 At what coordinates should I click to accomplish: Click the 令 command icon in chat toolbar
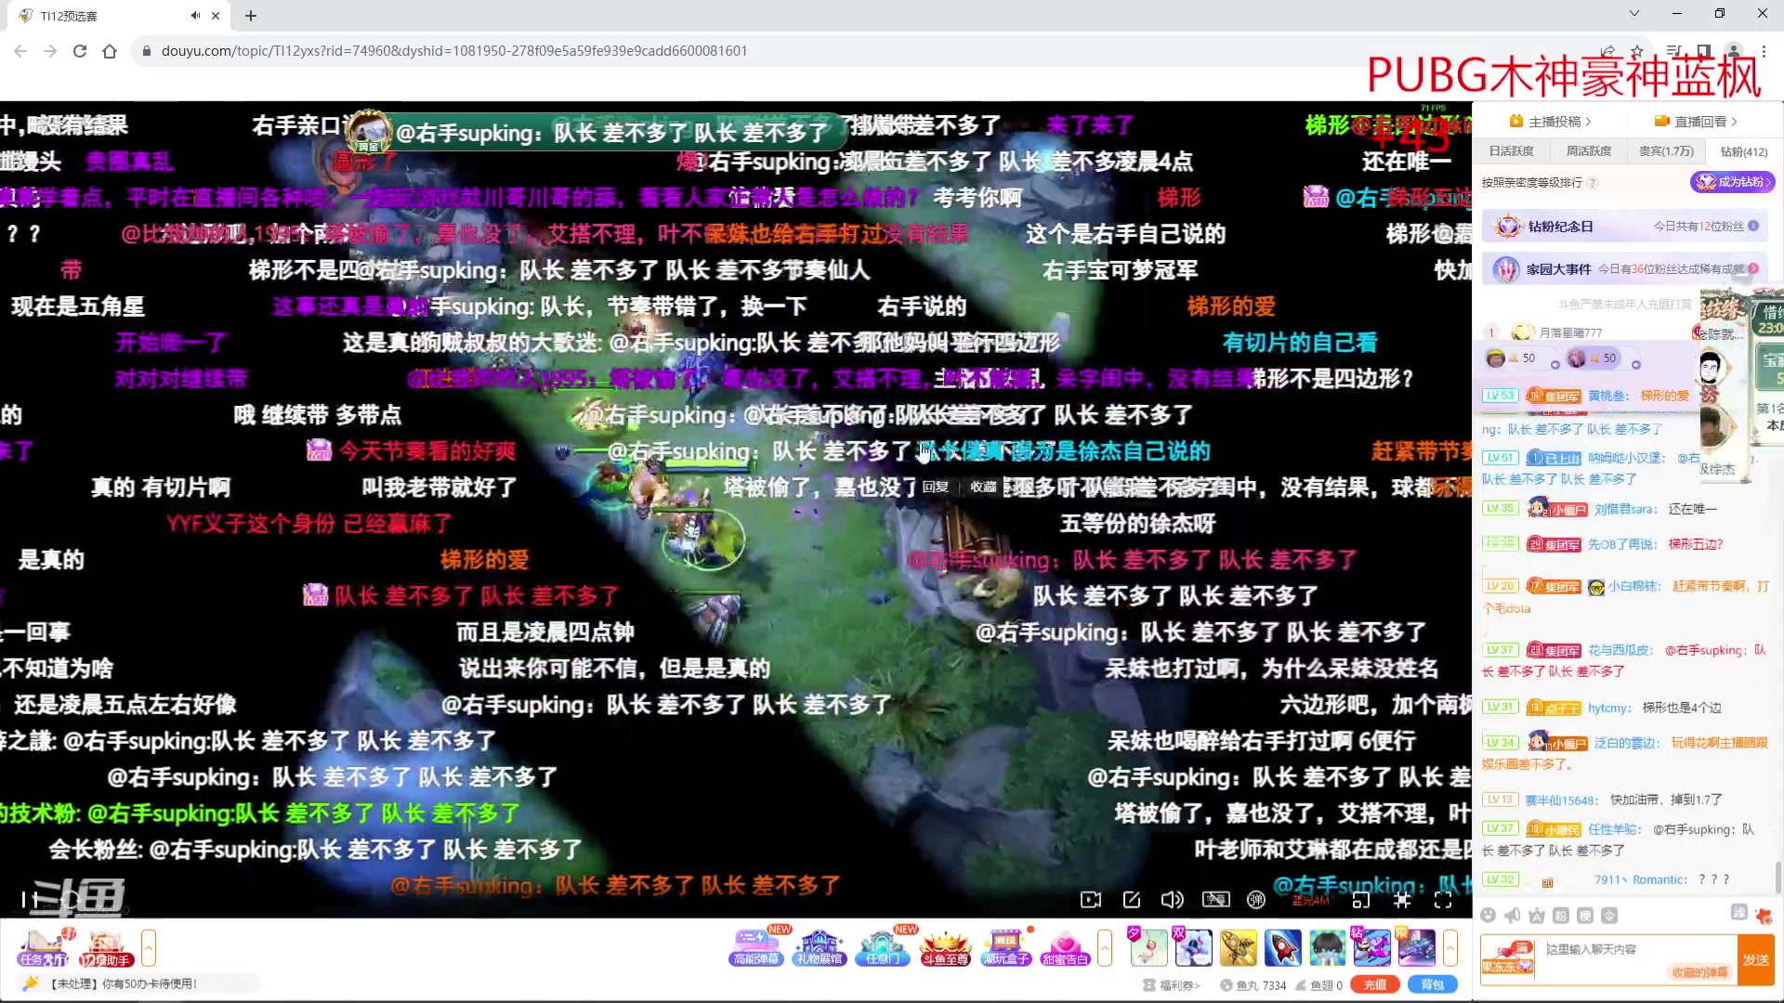[x=1609, y=916]
